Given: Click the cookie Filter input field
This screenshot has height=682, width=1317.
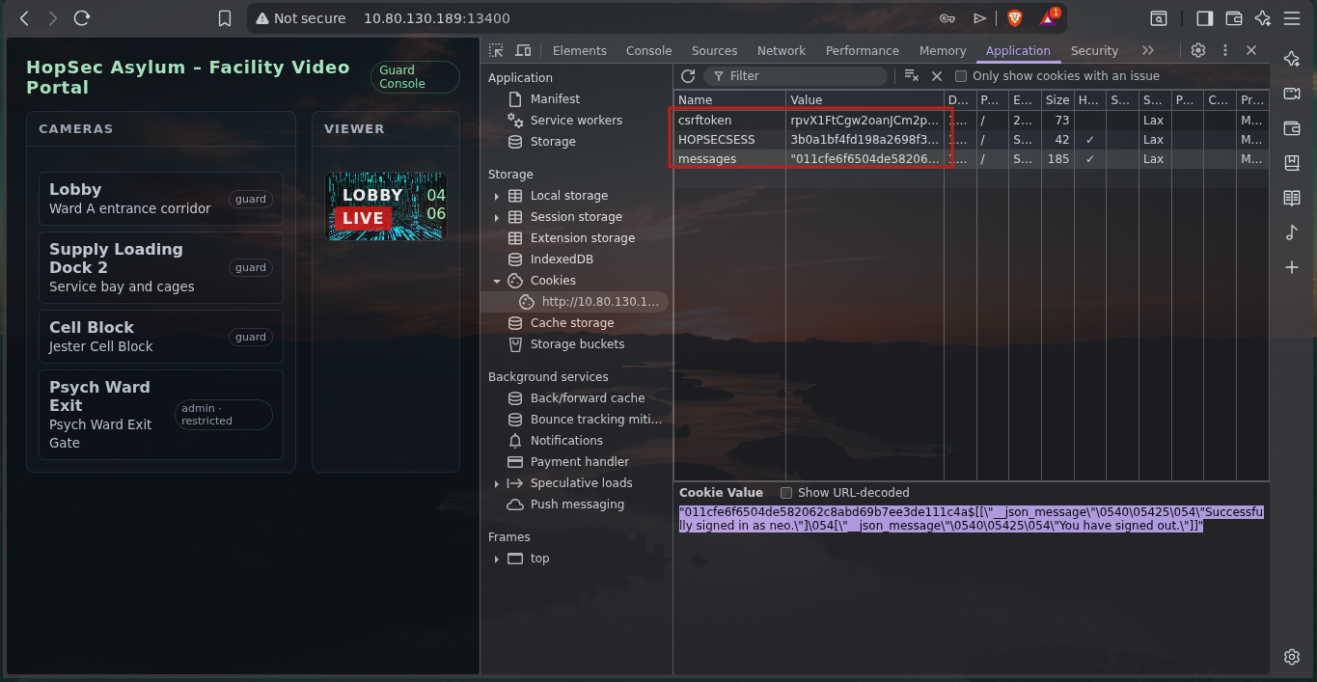Looking at the screenshot, I should pos(801,76).
